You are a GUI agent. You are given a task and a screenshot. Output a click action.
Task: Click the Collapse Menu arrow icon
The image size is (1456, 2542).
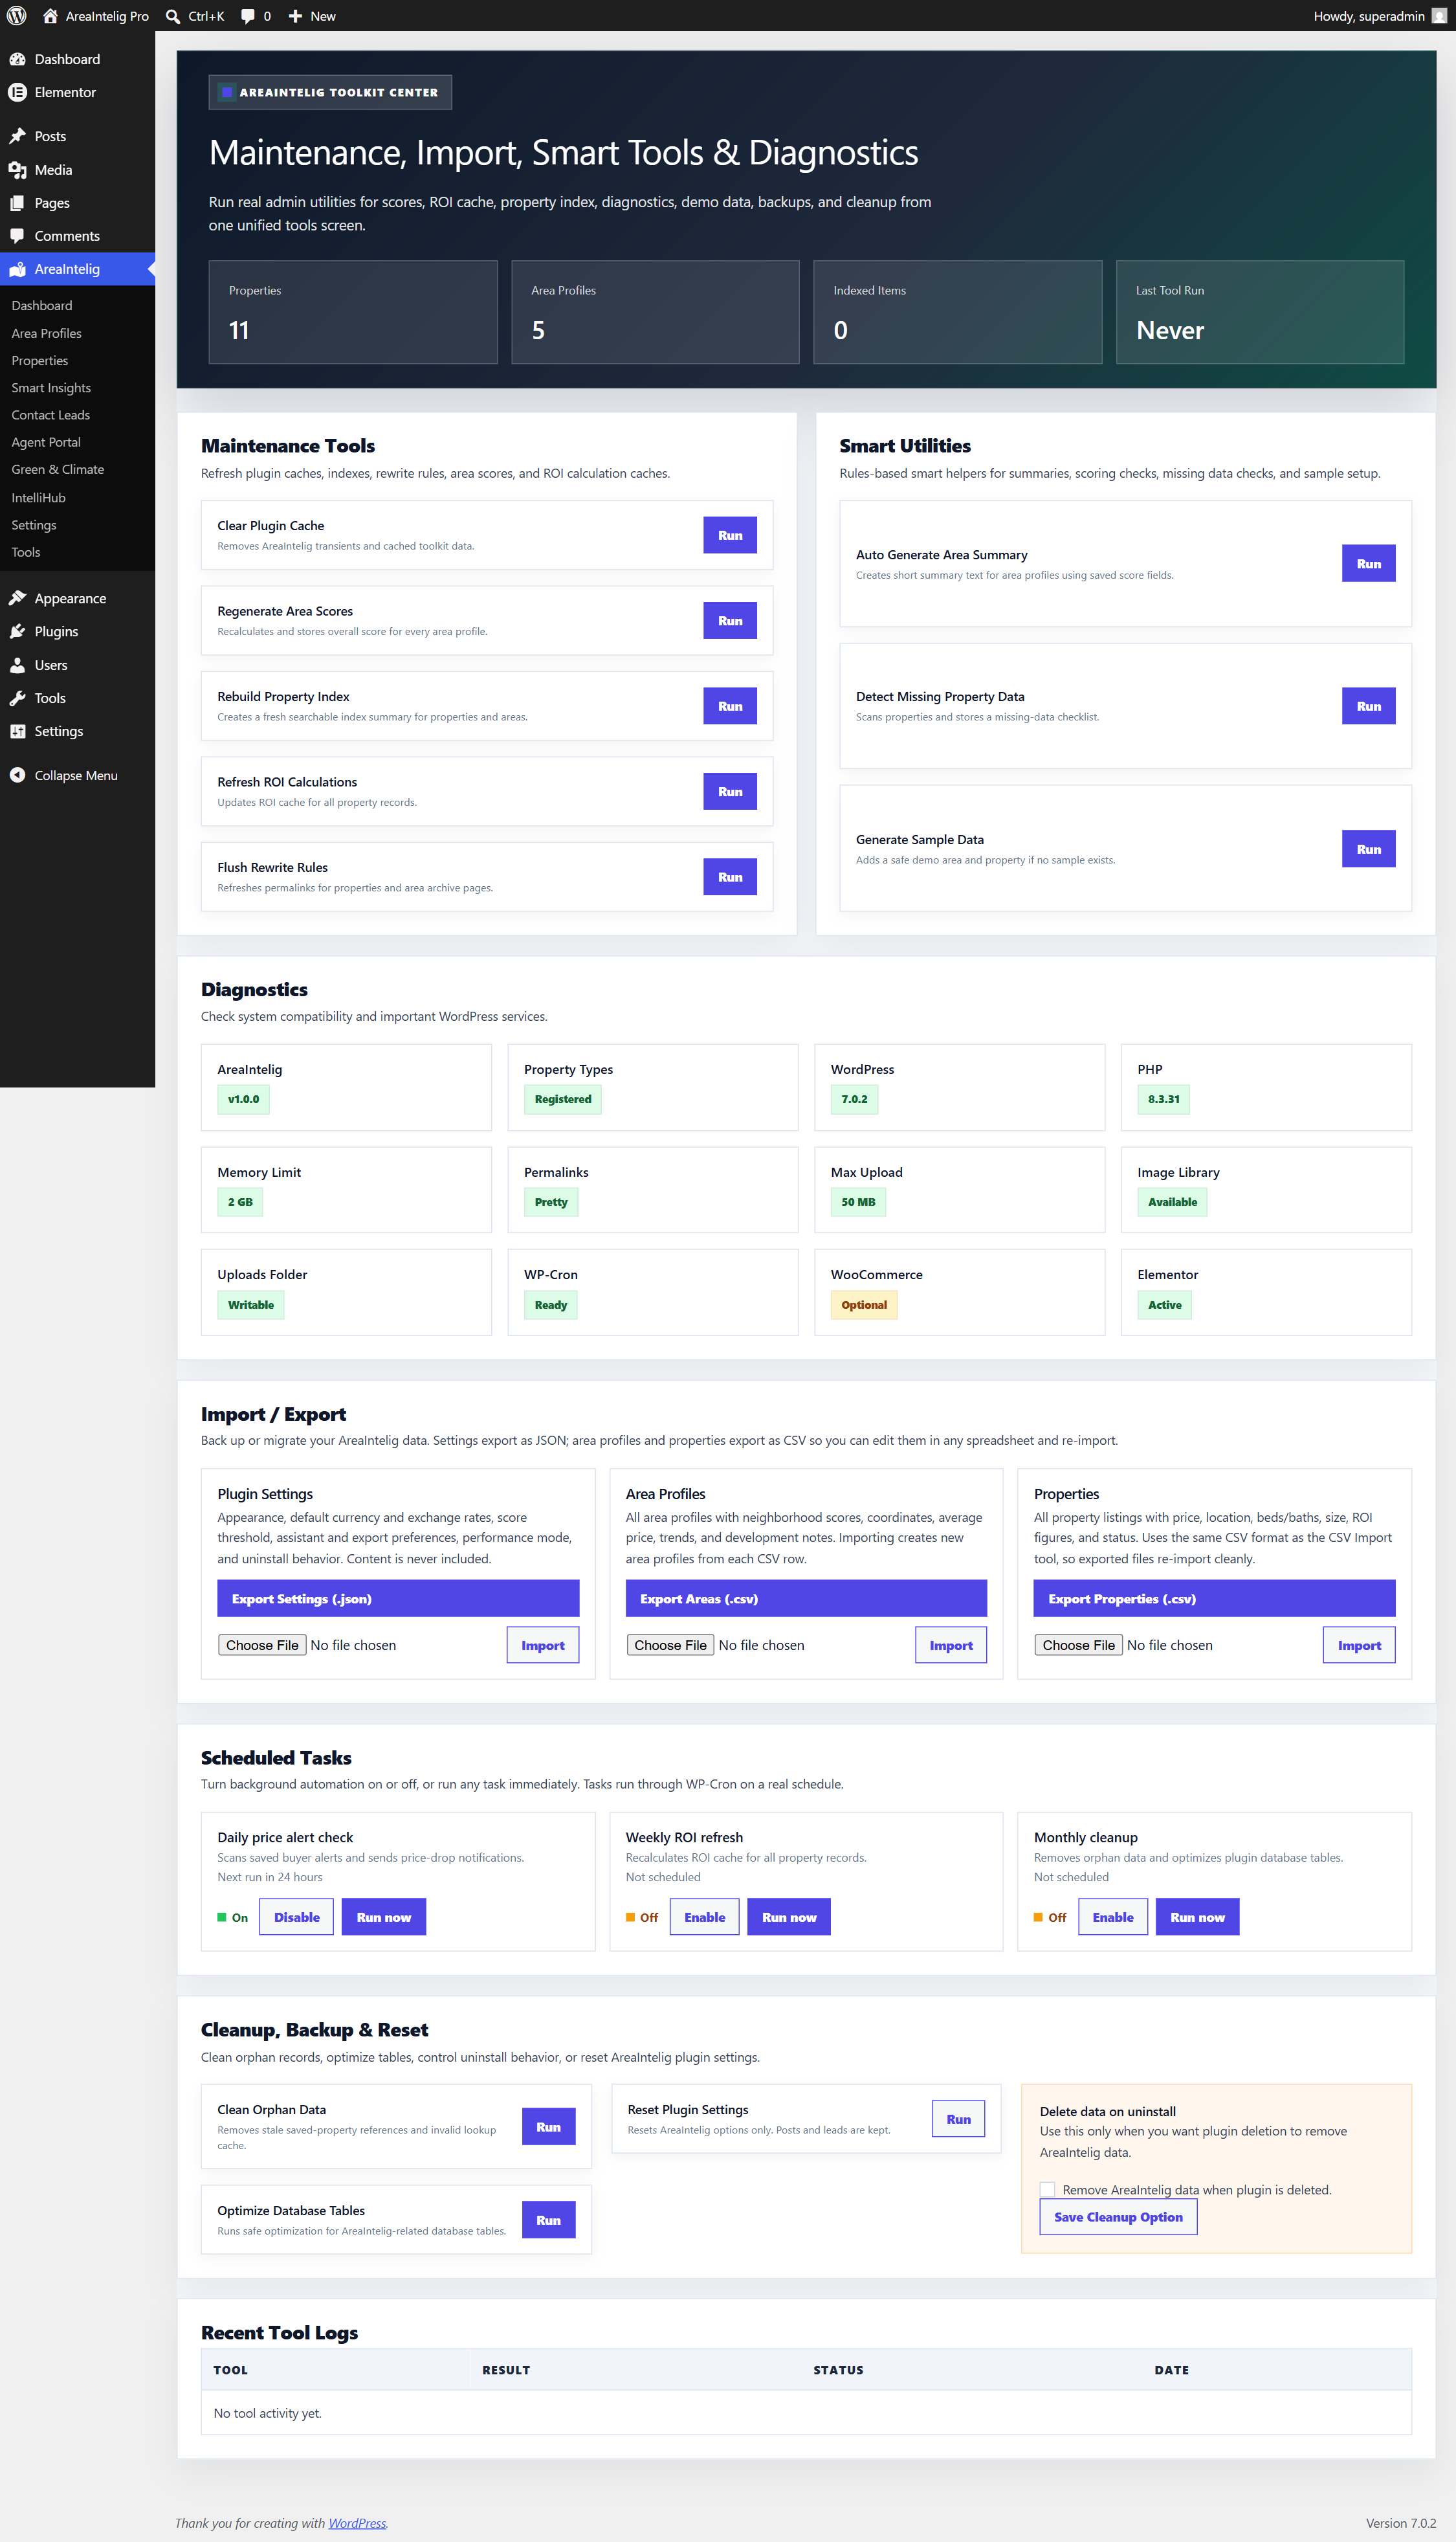coord(18,775)
